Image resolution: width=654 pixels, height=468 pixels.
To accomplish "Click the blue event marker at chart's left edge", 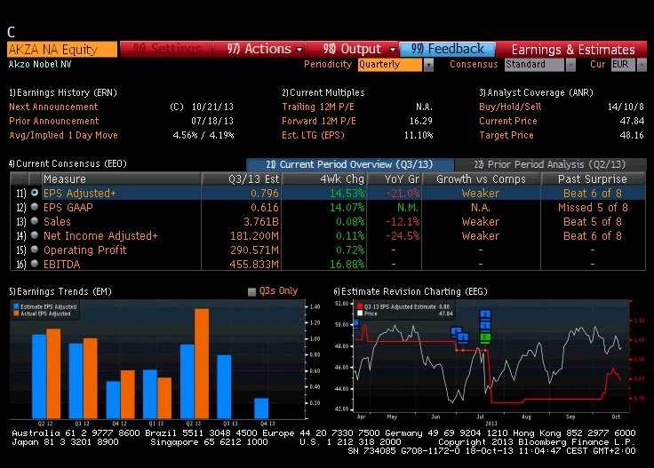I will click(355, 323).
